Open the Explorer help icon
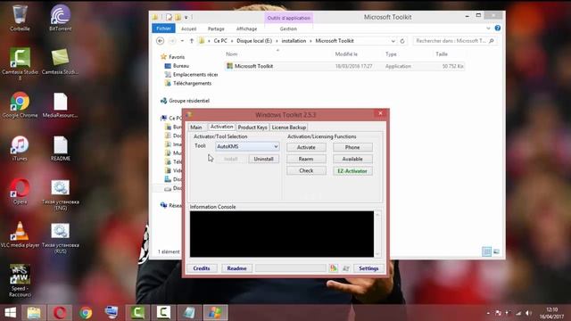 tap(498, 28)
